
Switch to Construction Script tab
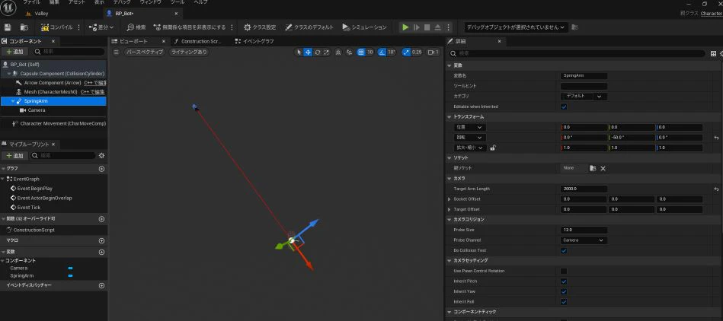[x=197, y=41]
